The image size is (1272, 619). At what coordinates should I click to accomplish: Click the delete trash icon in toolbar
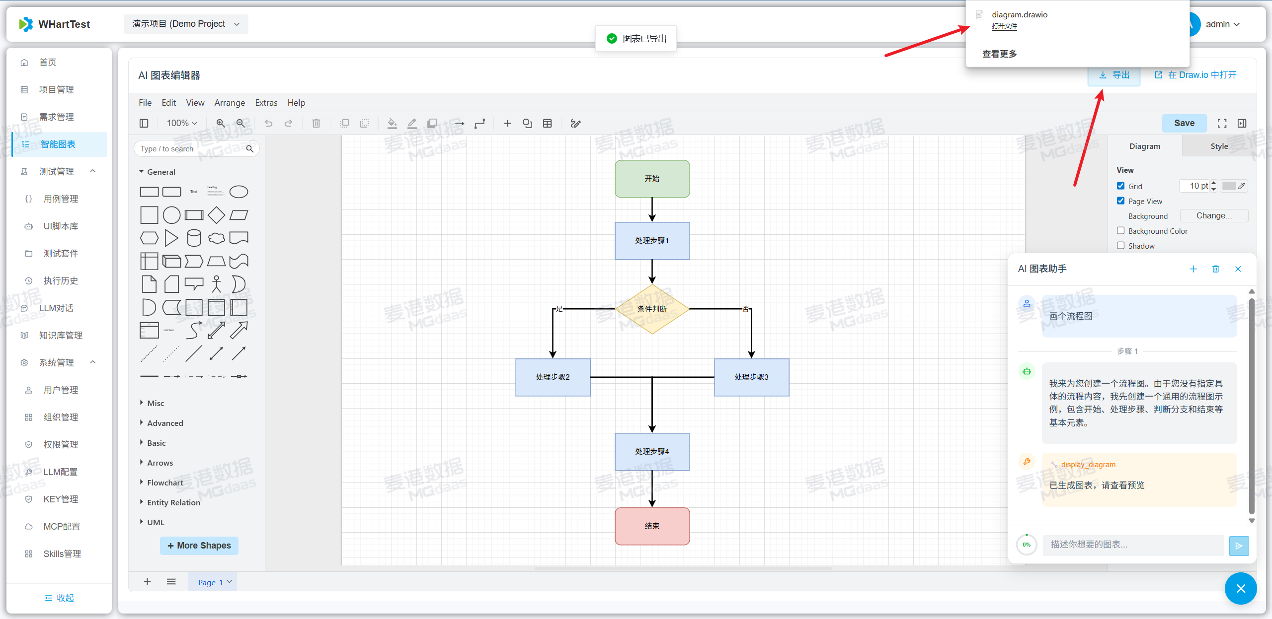coord(316,123)
